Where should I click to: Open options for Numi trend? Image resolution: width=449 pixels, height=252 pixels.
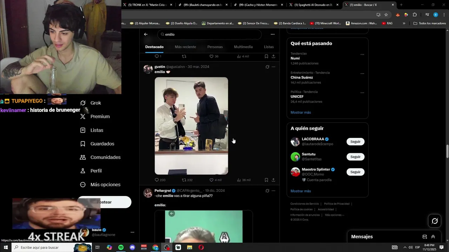pos(362,55)
